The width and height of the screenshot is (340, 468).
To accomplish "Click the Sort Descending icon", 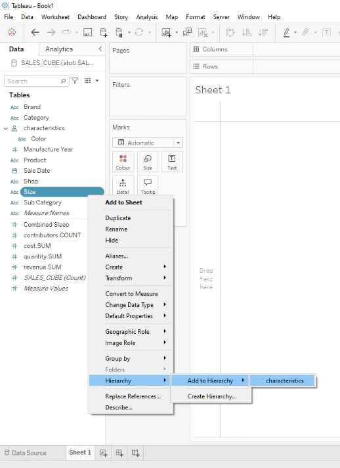I will (x=263, y=32).
